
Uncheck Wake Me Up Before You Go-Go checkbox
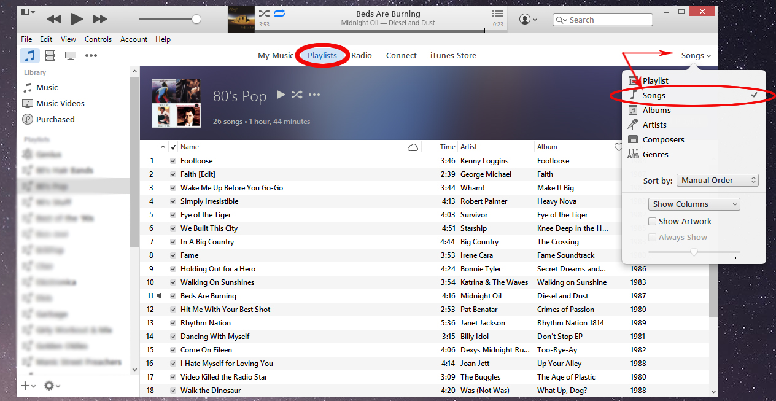coord(173,188)
